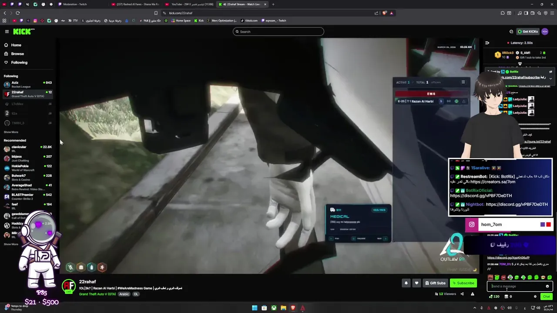Open Aziz Rocket League channel
The height and width of the screenshot is (313, 557).
28,84
